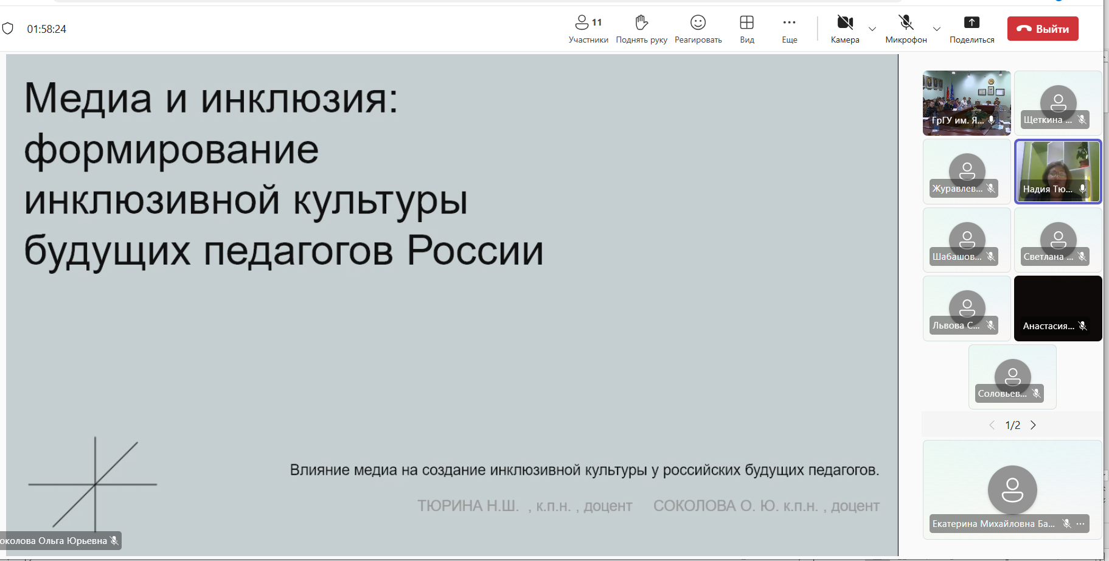
Task: Go to previous page of participants
Action: (x=992, y=425)
